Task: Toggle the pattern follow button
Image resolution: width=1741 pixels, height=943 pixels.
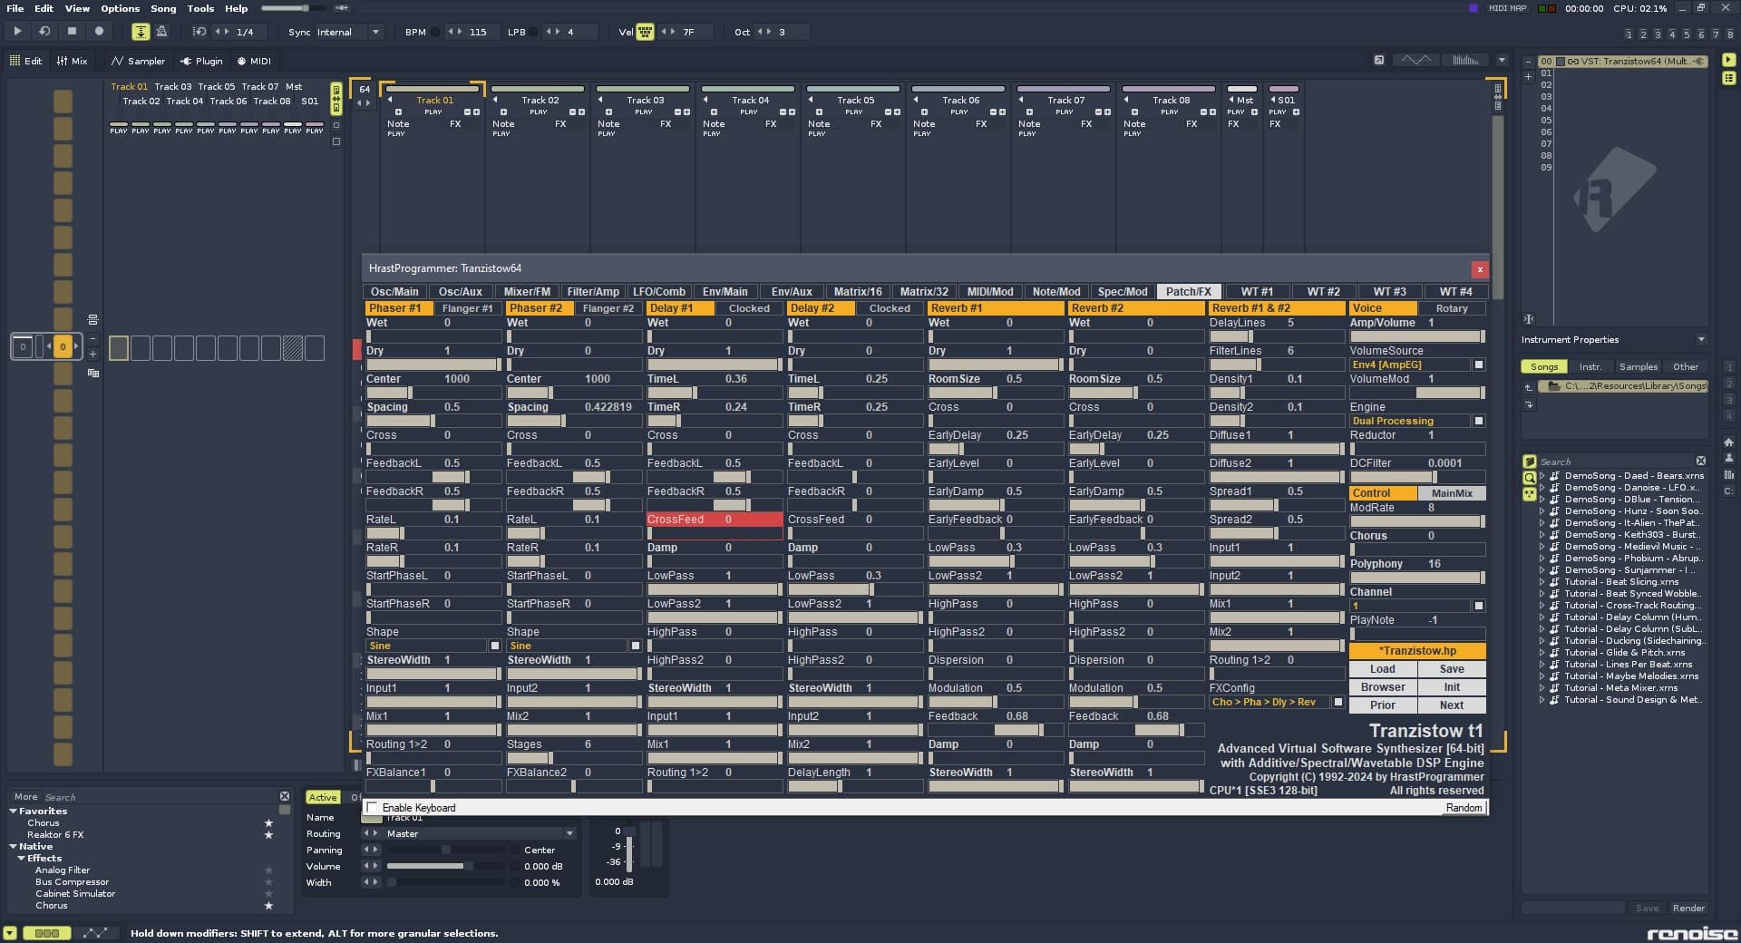Action: click(x=141, y=32)
